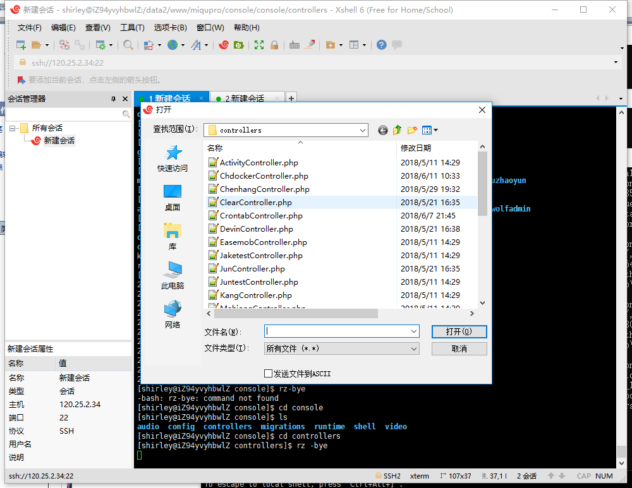Image resolution: width=632 pixels, height=488 pixels.
Task: Open tab list dropdown arrow at right of tab bar
Action: (621, 98)
